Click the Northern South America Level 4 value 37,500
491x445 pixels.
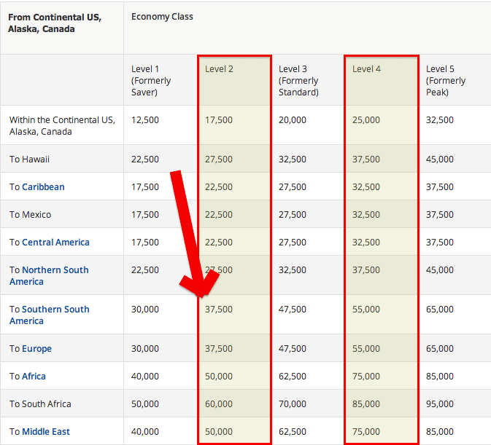(x=366, y=270)
